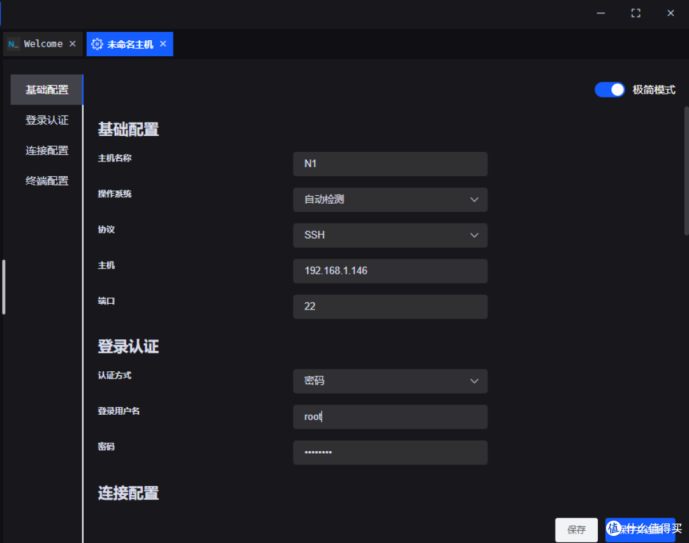Click the 主机 field with 192.168.1.146
The width and height of the screenshot is (689, 543).
390,271
